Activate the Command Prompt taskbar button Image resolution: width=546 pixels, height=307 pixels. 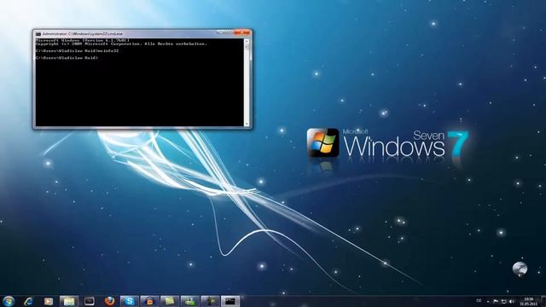click(230, 301)
